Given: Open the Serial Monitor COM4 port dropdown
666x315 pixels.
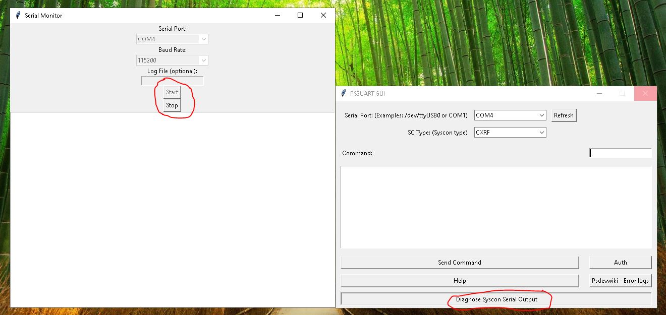Looking at the screenshot, I should (x=172, y=39).
